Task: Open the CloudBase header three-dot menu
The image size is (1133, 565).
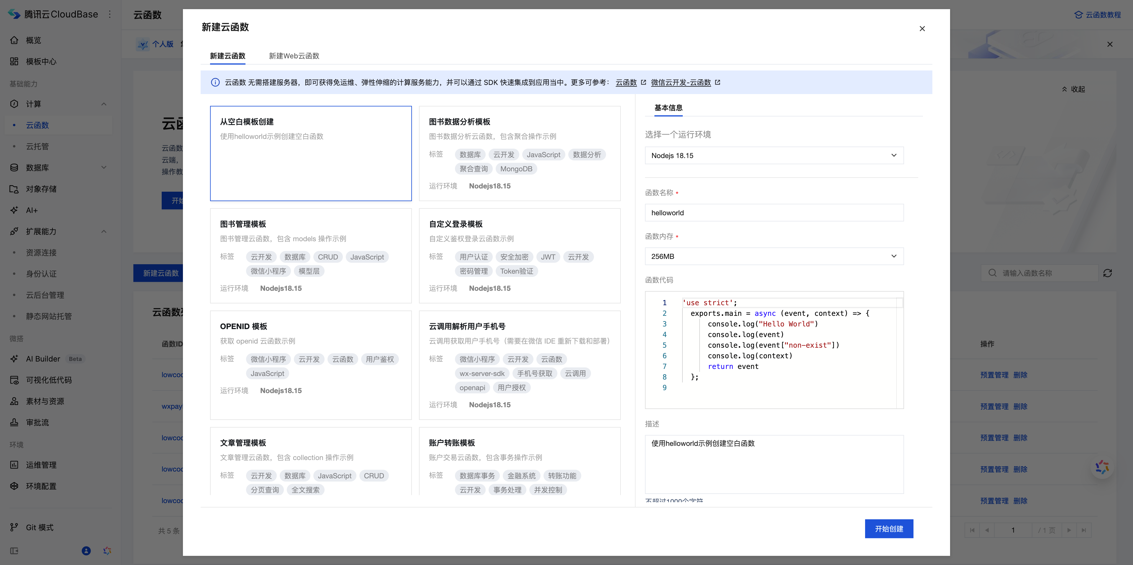Action: coord(110,14)
